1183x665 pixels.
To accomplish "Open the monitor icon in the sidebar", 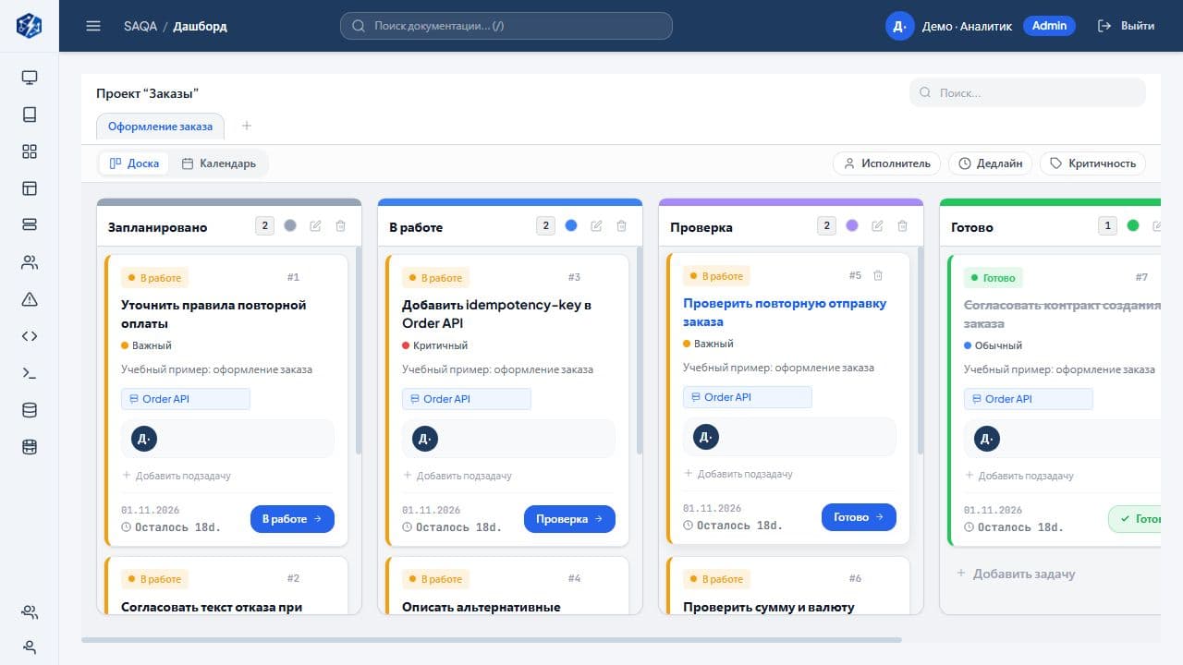I will point(30,78).
